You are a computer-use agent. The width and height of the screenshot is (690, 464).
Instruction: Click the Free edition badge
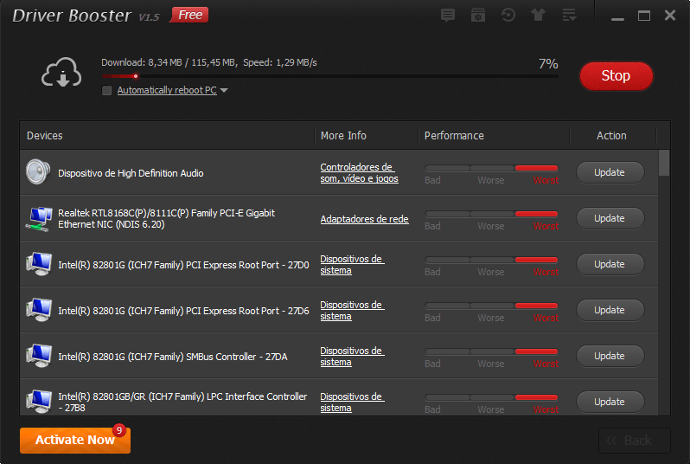[189, 15]
